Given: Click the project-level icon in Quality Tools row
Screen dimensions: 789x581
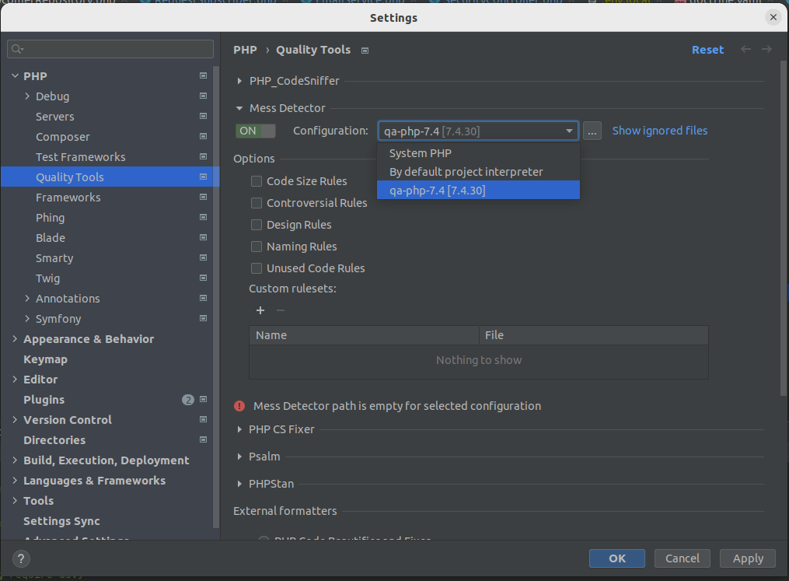Looking at the screenshot, I should point(204,177).
